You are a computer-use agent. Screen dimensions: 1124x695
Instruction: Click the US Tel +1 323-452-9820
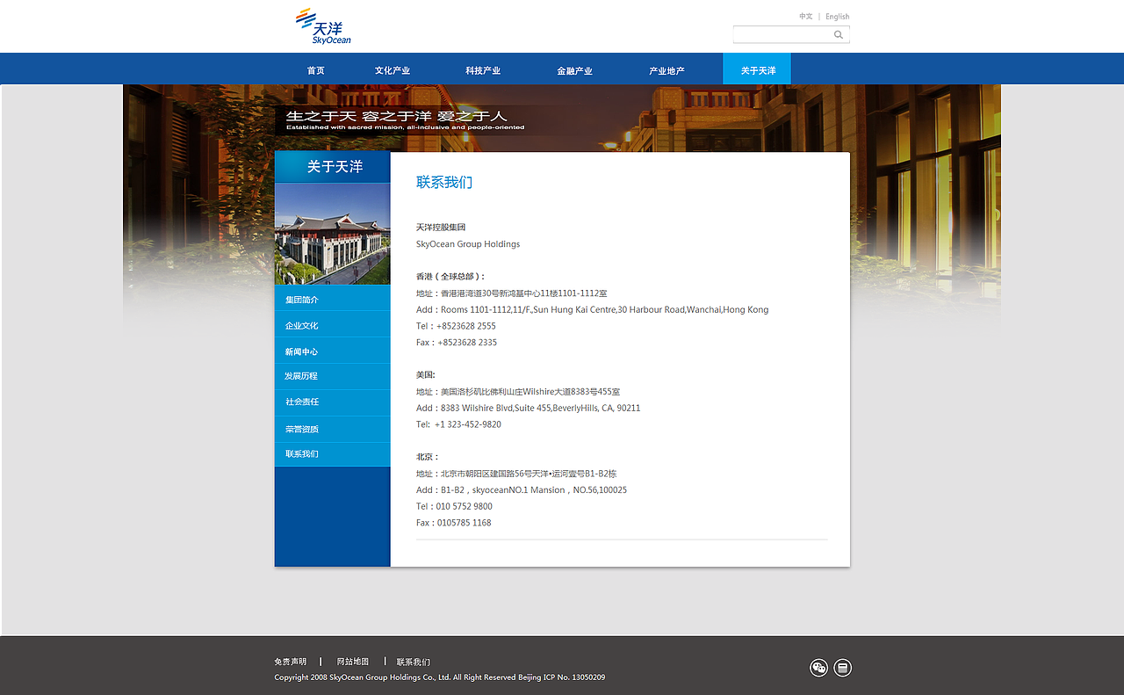(x=458, y=424)
